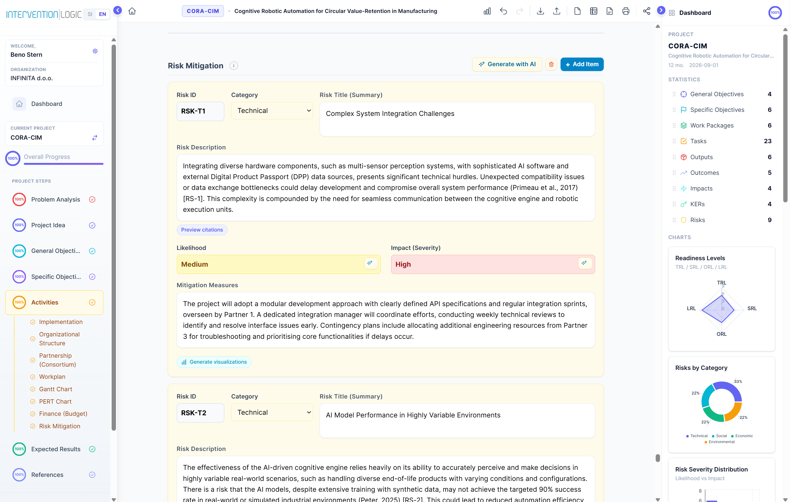
Task: Toggle the General Objectives completion check
Action: [92, 251]
